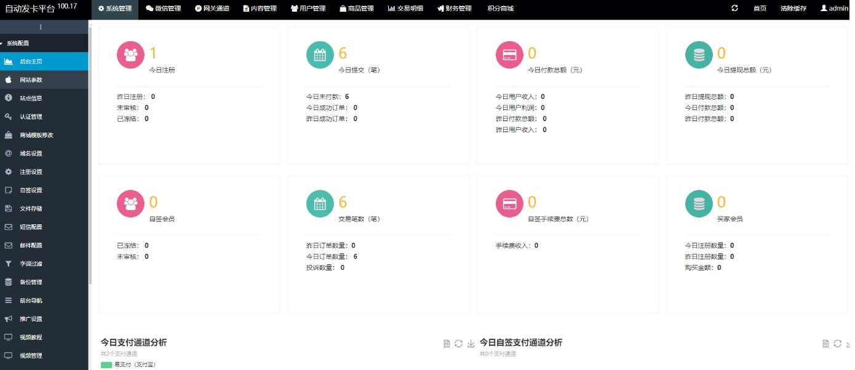Go to 首页 link in header

760,9
